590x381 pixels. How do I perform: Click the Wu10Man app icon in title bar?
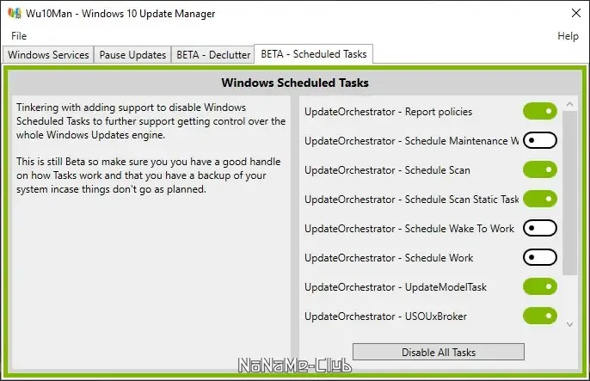(14, 14)
